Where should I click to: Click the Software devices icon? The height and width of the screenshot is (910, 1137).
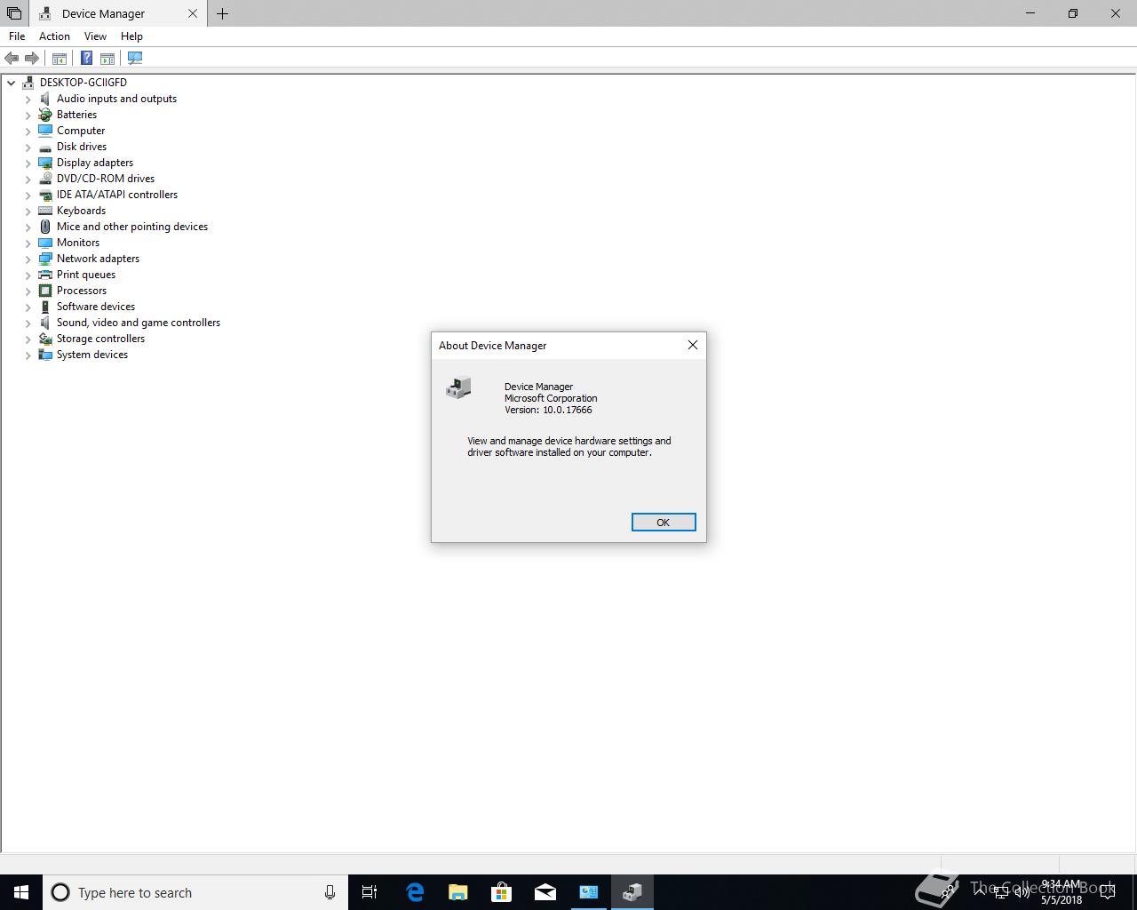click(x=45, y=307)
